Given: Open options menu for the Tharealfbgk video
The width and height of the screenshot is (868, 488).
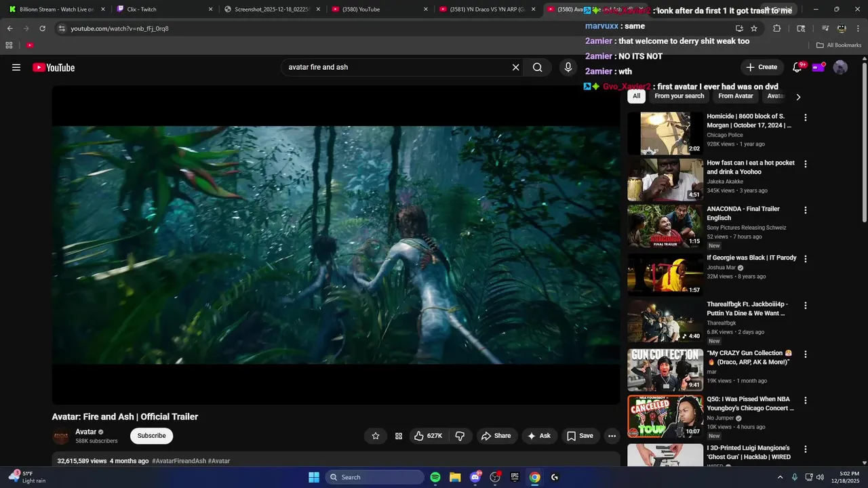Looking at the screenshot, I should coord(806,306).
